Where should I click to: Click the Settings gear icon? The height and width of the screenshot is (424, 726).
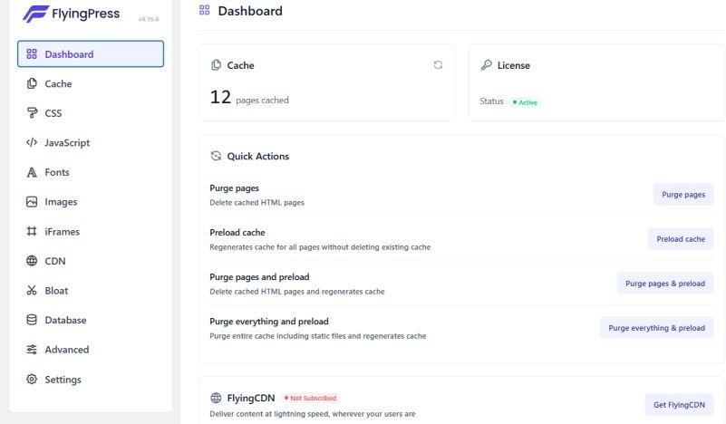pyautogui.click(x=32, y=379)
